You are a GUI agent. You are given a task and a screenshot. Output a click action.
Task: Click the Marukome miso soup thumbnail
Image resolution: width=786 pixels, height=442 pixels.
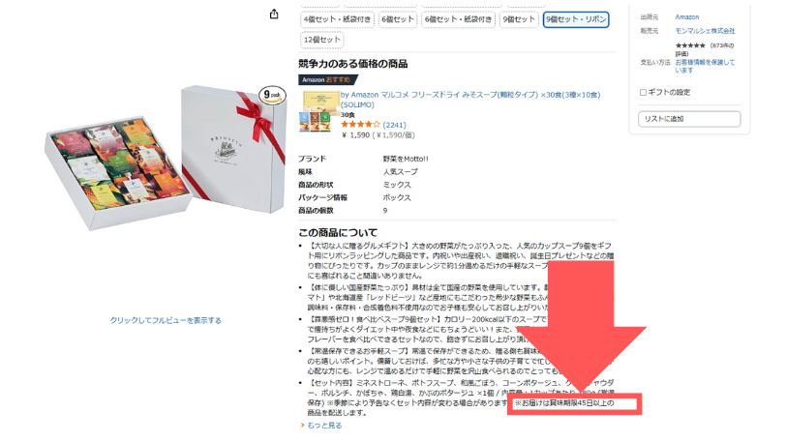point(316,112)
